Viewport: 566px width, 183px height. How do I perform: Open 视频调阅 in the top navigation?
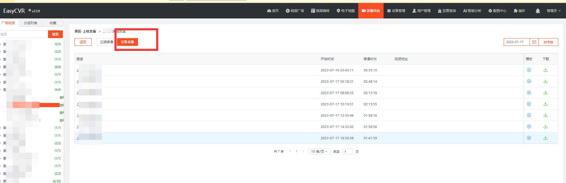[x=320, y=11]
